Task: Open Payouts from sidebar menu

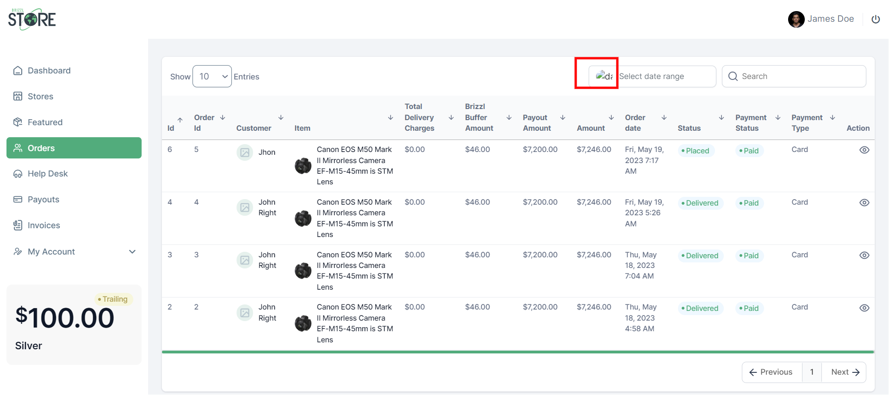Action: (43, 200)
